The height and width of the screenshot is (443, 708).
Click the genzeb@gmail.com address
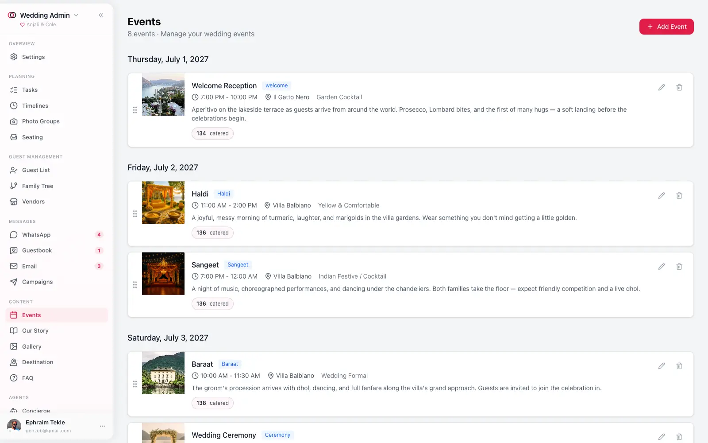point(48,431)
